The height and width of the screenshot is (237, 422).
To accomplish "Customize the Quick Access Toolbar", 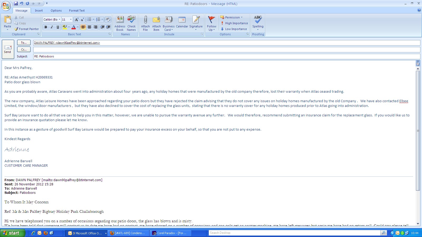I will point(47,3).
